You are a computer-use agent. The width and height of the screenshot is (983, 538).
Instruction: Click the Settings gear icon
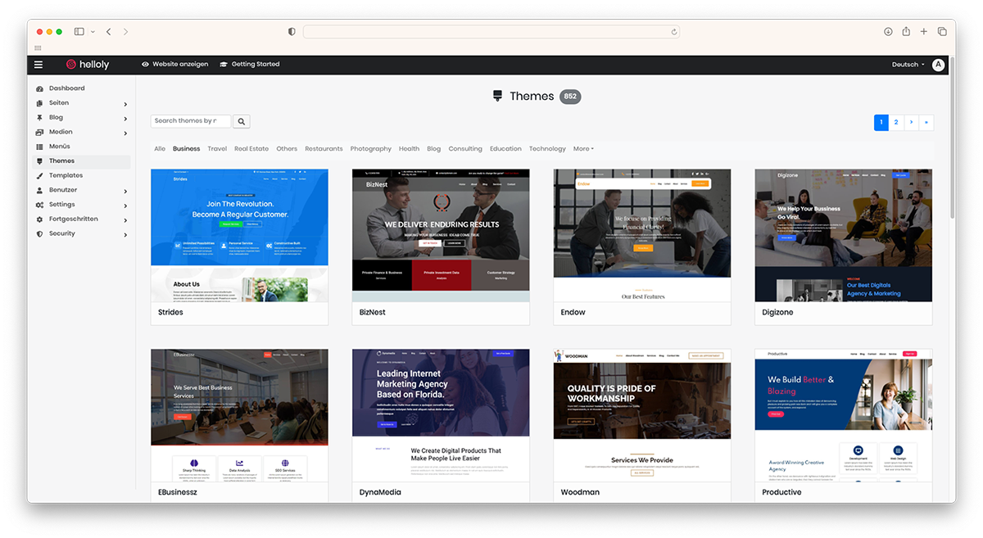point(40,205)
